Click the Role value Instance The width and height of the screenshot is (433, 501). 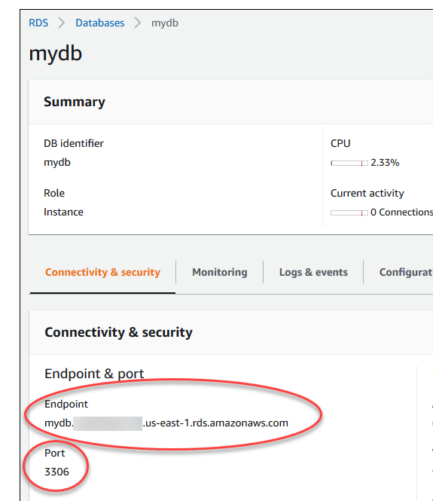63,212
